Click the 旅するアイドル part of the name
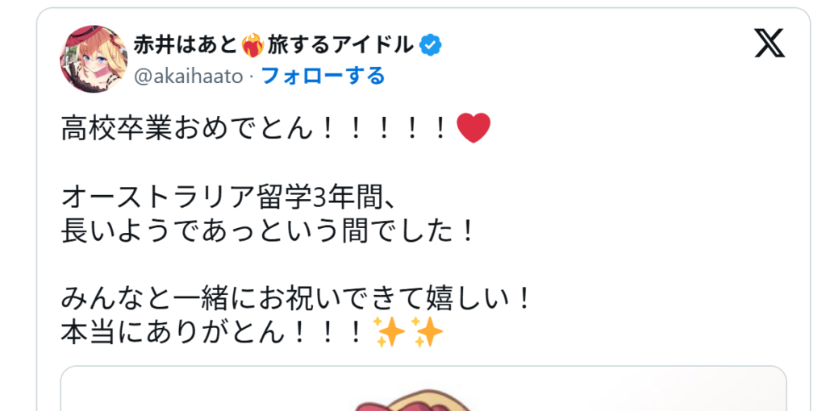 point(340,46)
